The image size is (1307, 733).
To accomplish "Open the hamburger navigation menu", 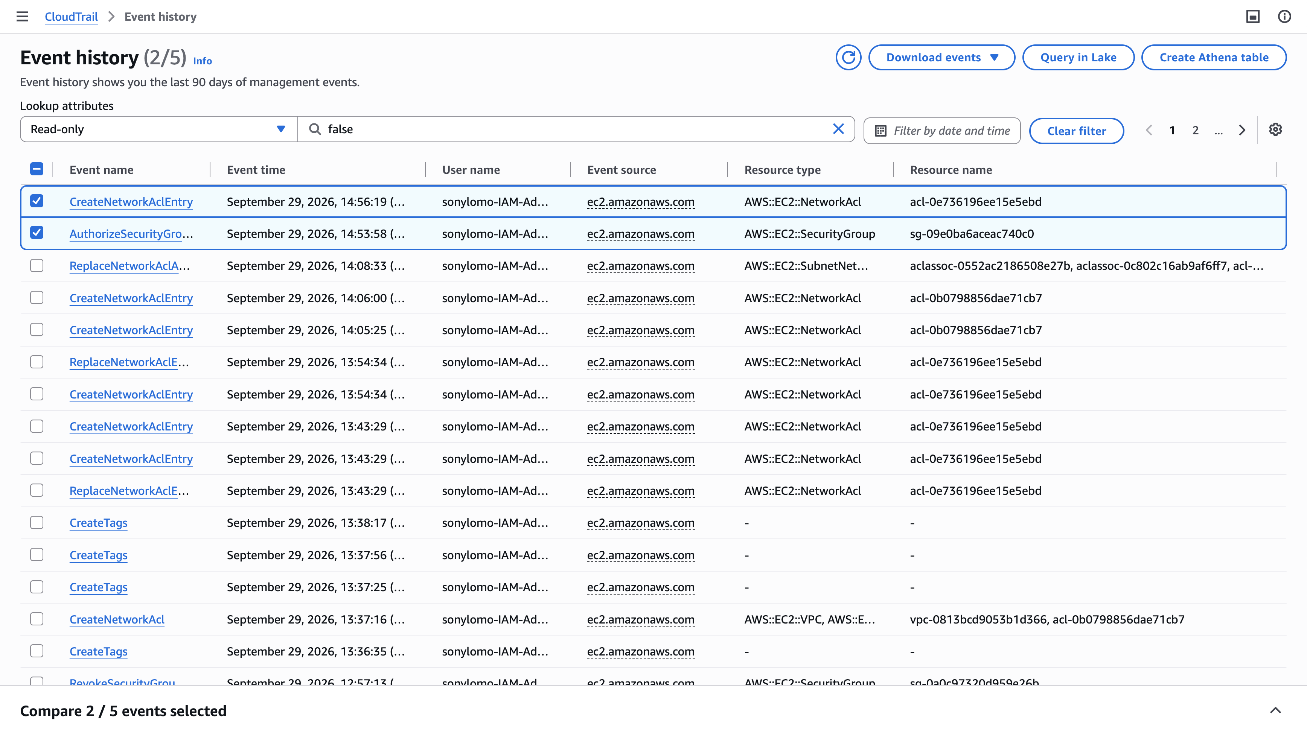I will (x=22, y=17).
